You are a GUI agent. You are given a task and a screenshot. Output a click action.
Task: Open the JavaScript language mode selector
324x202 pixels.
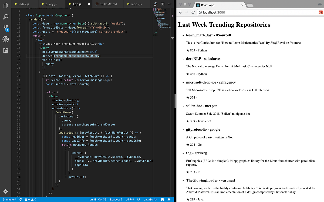click(x=150, y=199)
